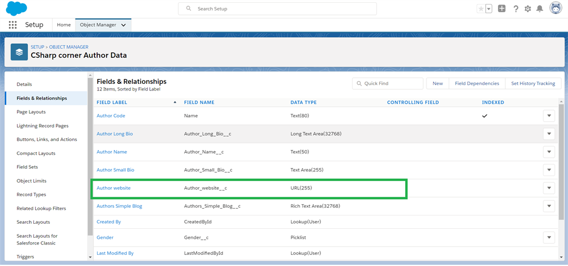
Task: Open the Created By field link
Action: pyautogui.click(x=109, y=222)
